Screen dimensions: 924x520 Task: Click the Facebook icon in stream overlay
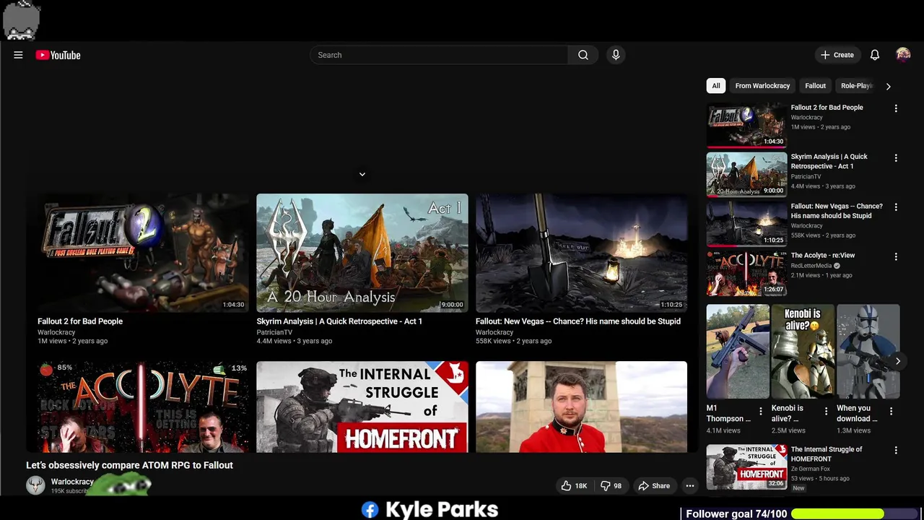(370, 510)
